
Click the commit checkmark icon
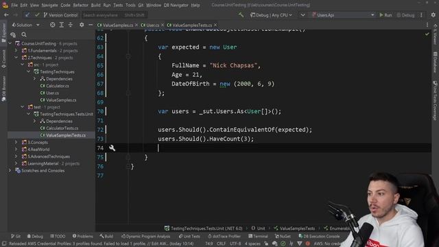tap(37, 15)
